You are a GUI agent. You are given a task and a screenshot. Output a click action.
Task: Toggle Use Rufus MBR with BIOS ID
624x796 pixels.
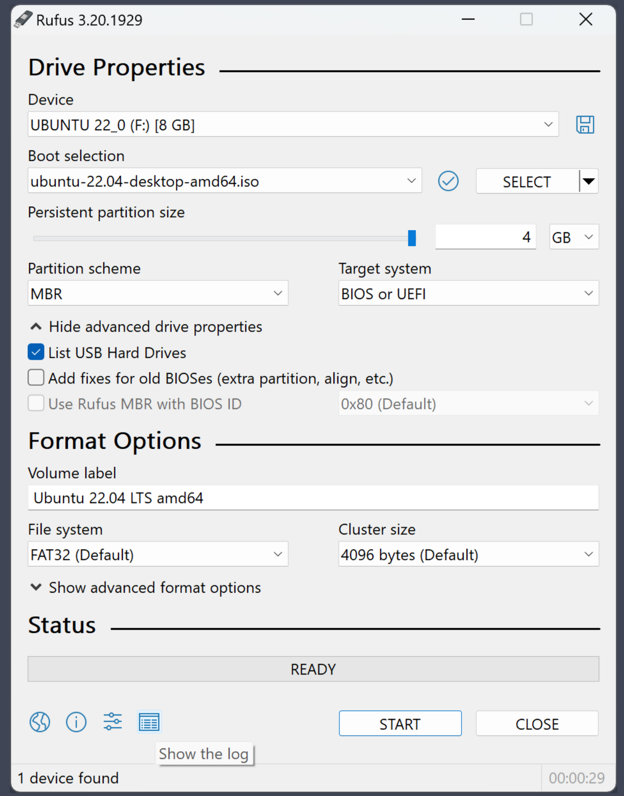36,403
